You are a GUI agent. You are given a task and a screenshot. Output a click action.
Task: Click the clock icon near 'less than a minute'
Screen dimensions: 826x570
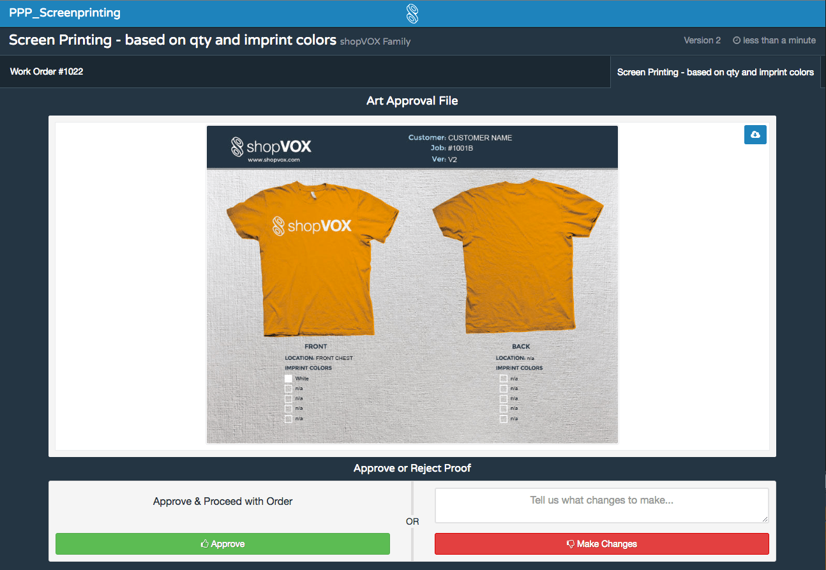coord(737,40)
